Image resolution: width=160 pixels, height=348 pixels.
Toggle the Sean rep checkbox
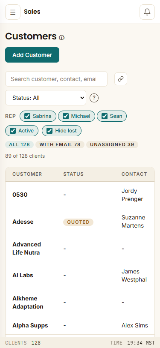105,116
